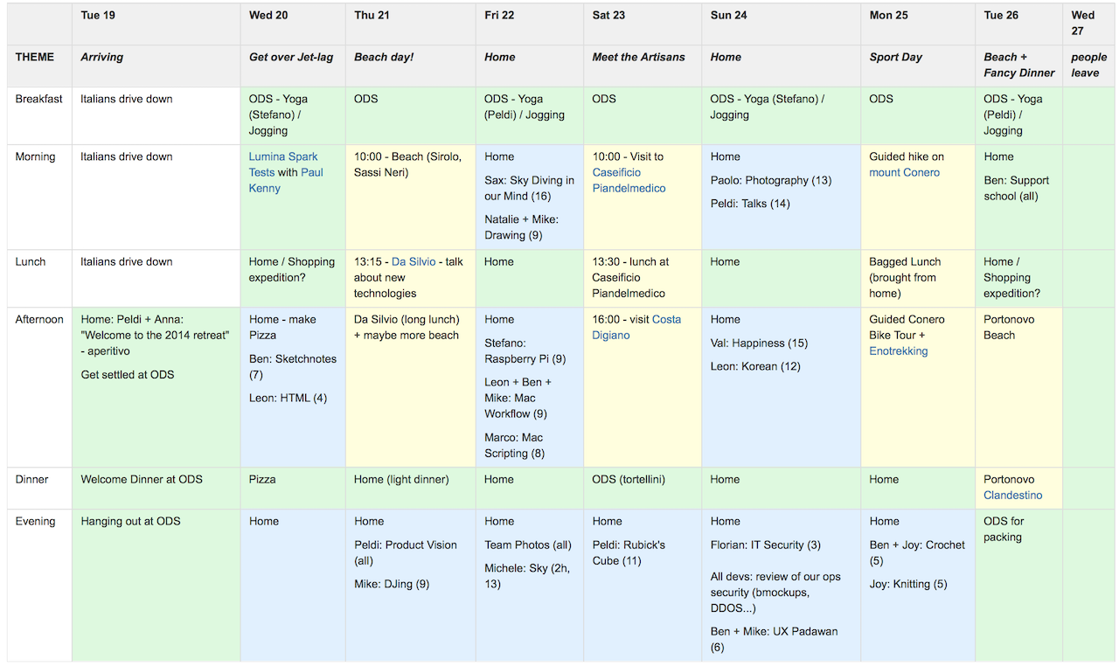Image resolution: width=1119 pixels, height=666 pixels.
Task: Open the Clandestino dinner link
Action: point(1012,495)
